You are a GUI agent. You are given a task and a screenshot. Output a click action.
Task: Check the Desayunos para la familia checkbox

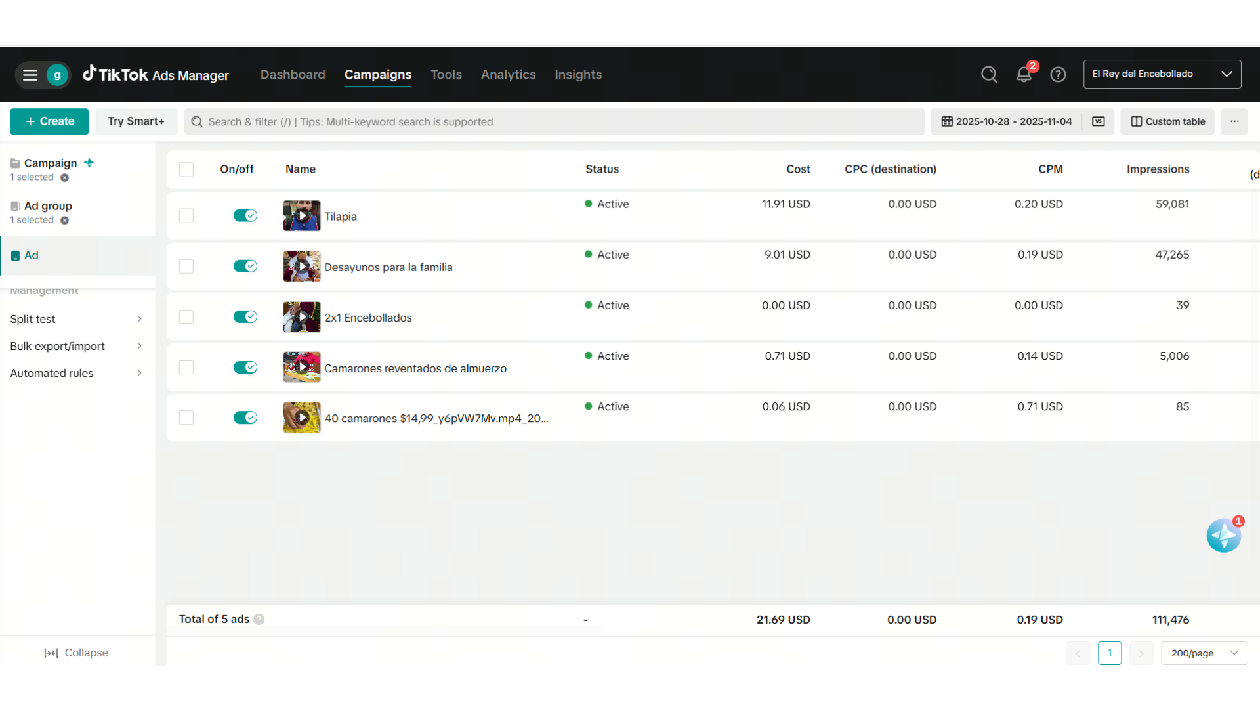pos(186,267)
